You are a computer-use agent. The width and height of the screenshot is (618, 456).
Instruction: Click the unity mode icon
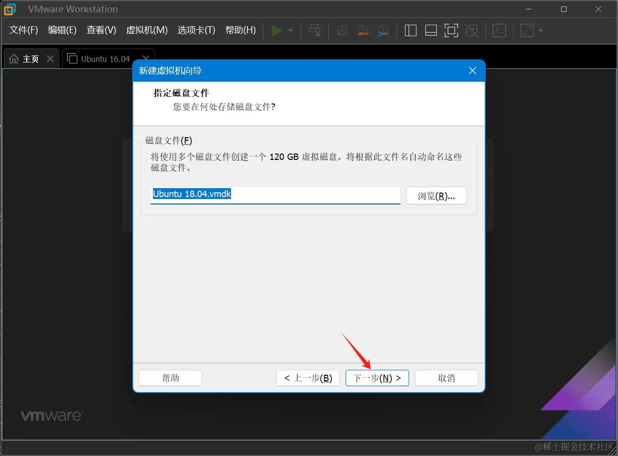tap(472, 30)
